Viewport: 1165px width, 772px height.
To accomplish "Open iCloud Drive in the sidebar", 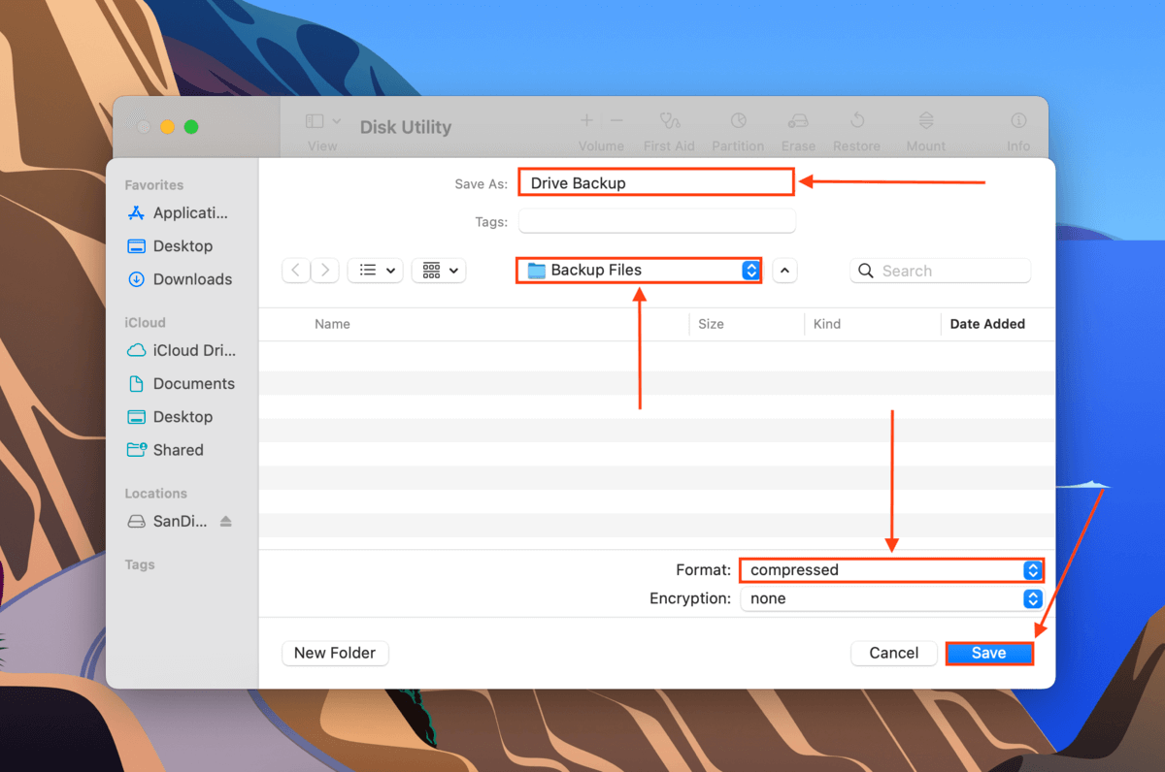I will click(x=181, y=351).
